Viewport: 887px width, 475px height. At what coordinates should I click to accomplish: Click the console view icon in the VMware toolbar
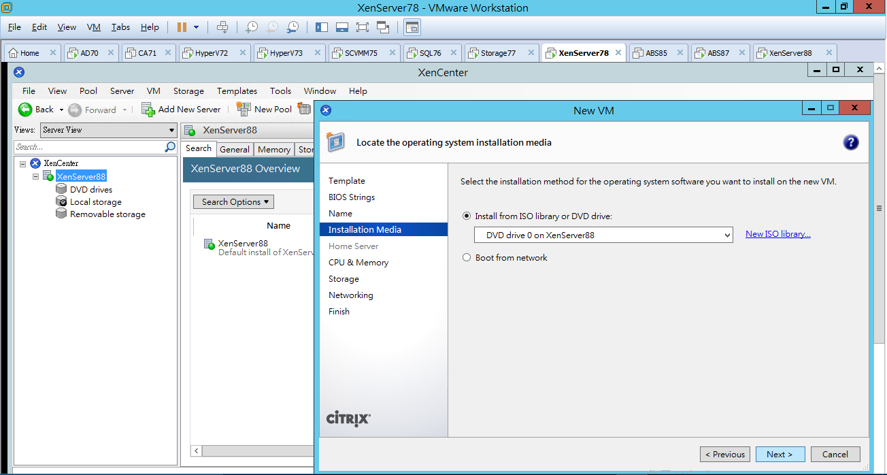(x=412, y=27)
